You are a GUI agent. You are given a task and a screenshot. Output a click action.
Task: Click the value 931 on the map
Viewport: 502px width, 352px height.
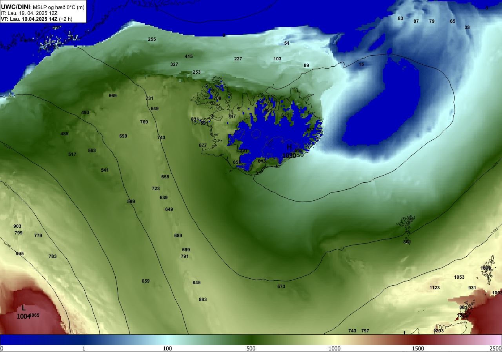pos(472,288)
